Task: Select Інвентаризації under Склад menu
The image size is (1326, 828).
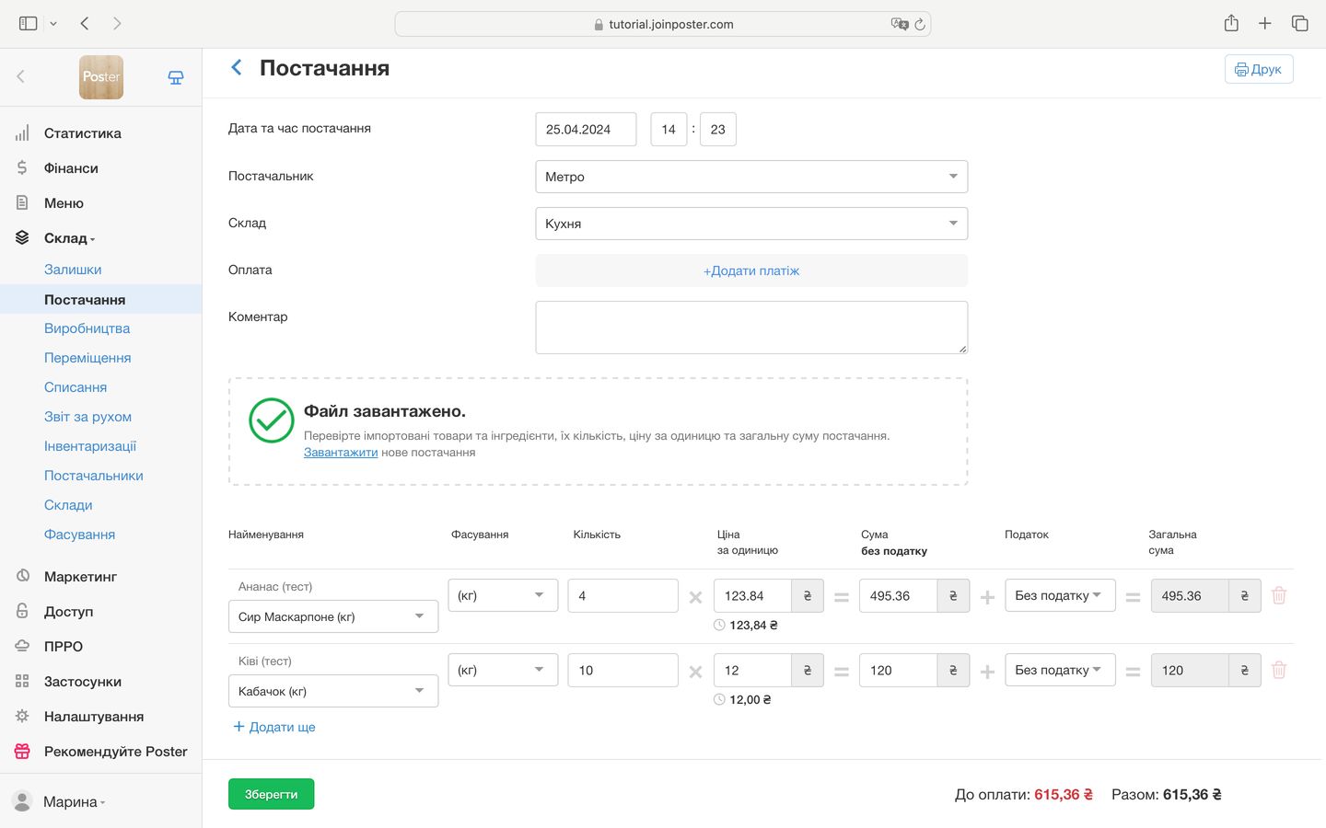Action: [x=90, y=446]
